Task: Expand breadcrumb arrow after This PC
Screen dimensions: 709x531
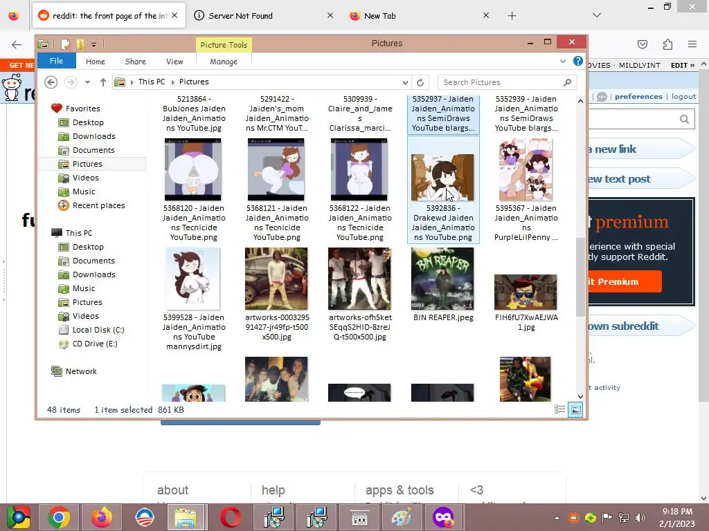Action: (x=172, y=82)
